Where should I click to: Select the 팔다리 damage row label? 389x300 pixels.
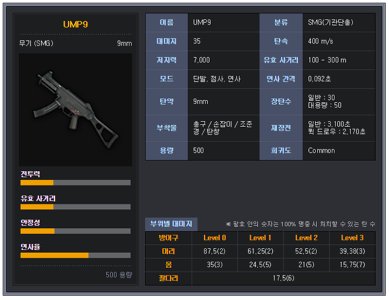coord(168,278)
